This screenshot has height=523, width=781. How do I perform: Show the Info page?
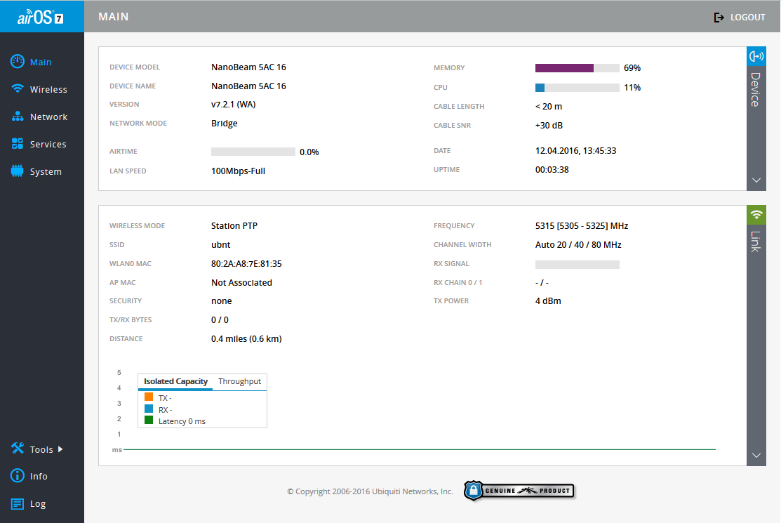click(x=39, y=476)
